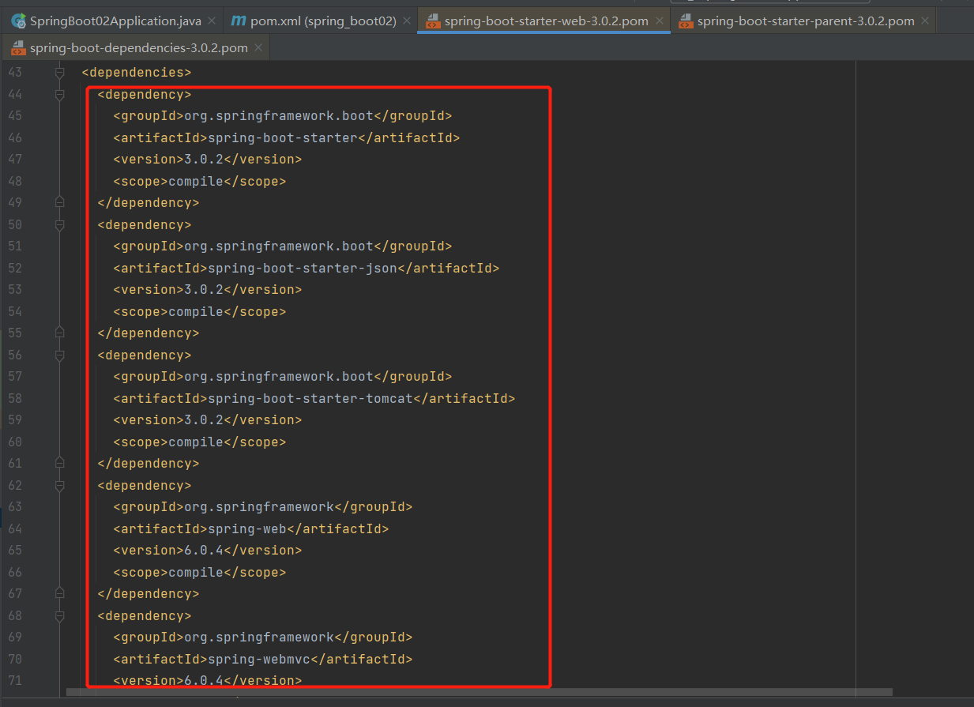Click compile scope on line 60

(x=196, y=442)
